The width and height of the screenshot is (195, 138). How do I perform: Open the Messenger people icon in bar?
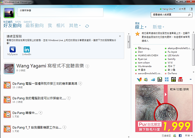[146, 79]
